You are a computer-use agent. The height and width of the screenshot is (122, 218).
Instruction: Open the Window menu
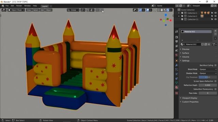27,6
